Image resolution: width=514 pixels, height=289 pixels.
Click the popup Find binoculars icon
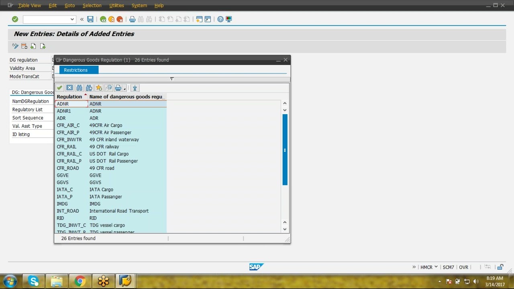[x=79, y=88]
